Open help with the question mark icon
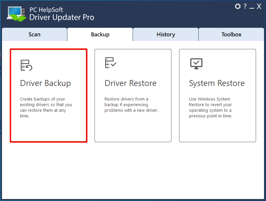 tap(245, 6)
